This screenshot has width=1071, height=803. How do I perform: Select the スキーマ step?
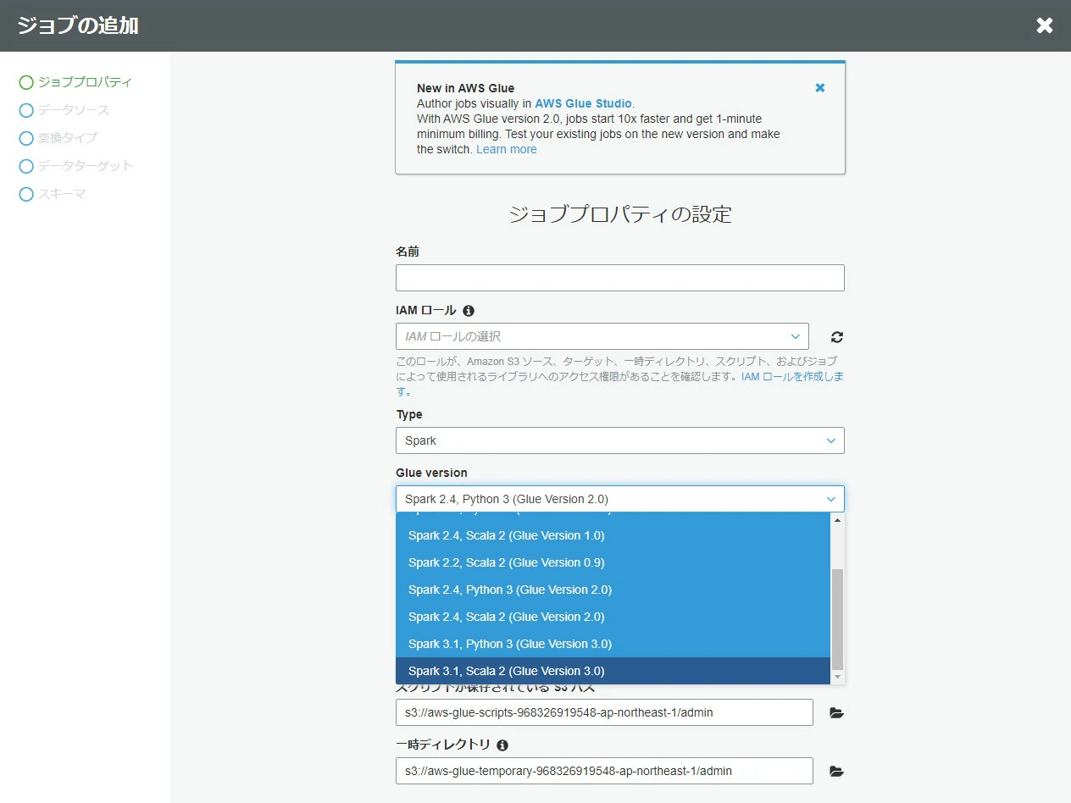[x=53, y=194]
